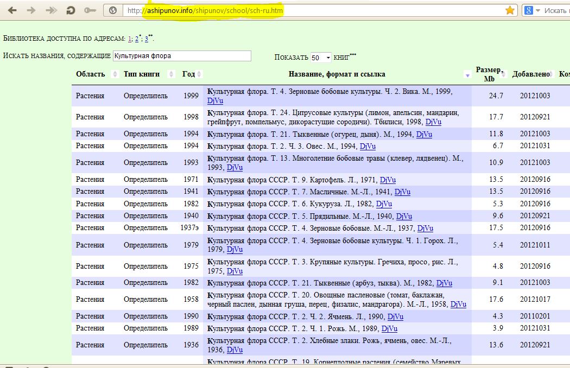Open library mirror address link 1
This screenshot has height=368, width=570.
pyautogui.click(x=130, y=39)
